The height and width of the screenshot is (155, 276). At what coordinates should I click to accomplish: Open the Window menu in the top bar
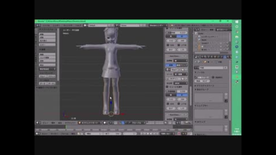[68, 26]
